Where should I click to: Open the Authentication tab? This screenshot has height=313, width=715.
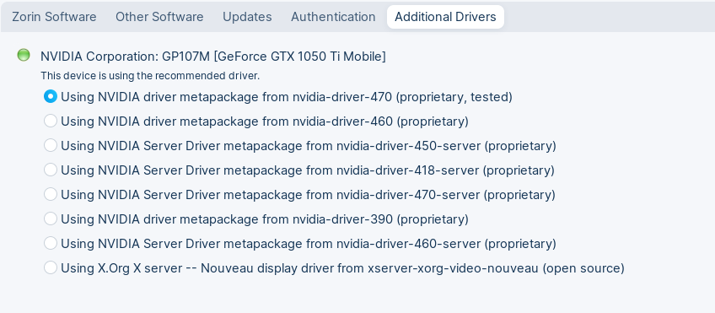pos(333,17)
